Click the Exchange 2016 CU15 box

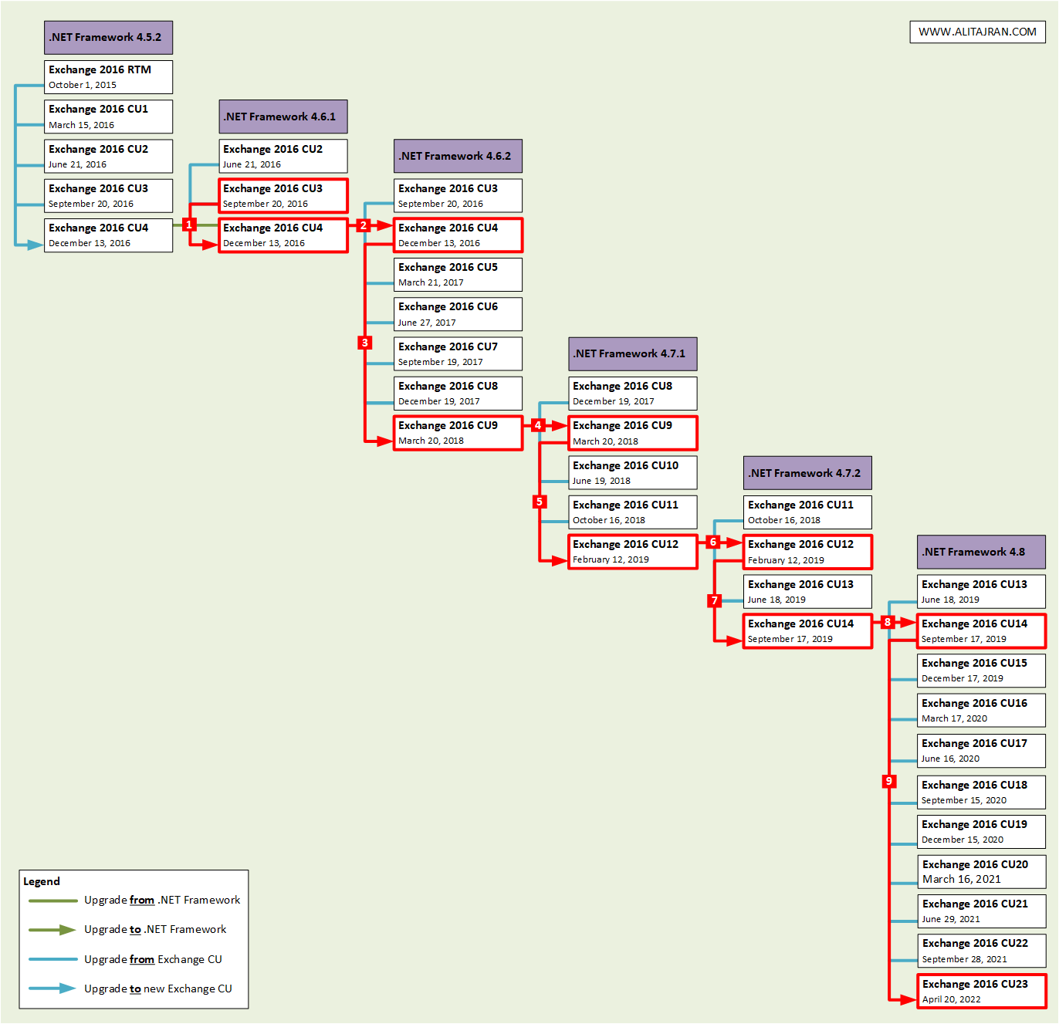click(x=981, y=671)
